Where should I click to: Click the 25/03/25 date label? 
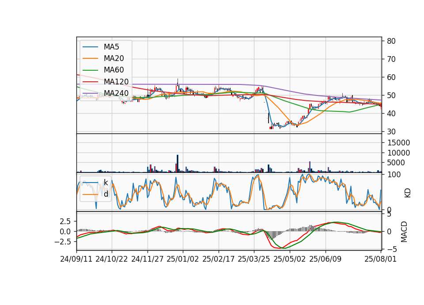(254, 259)
